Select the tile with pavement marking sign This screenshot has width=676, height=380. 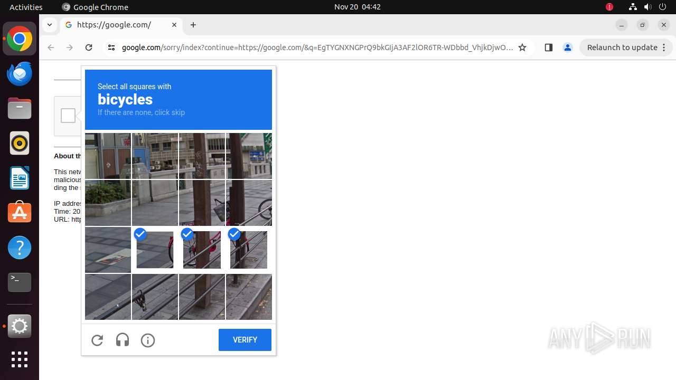click(108, 250)
